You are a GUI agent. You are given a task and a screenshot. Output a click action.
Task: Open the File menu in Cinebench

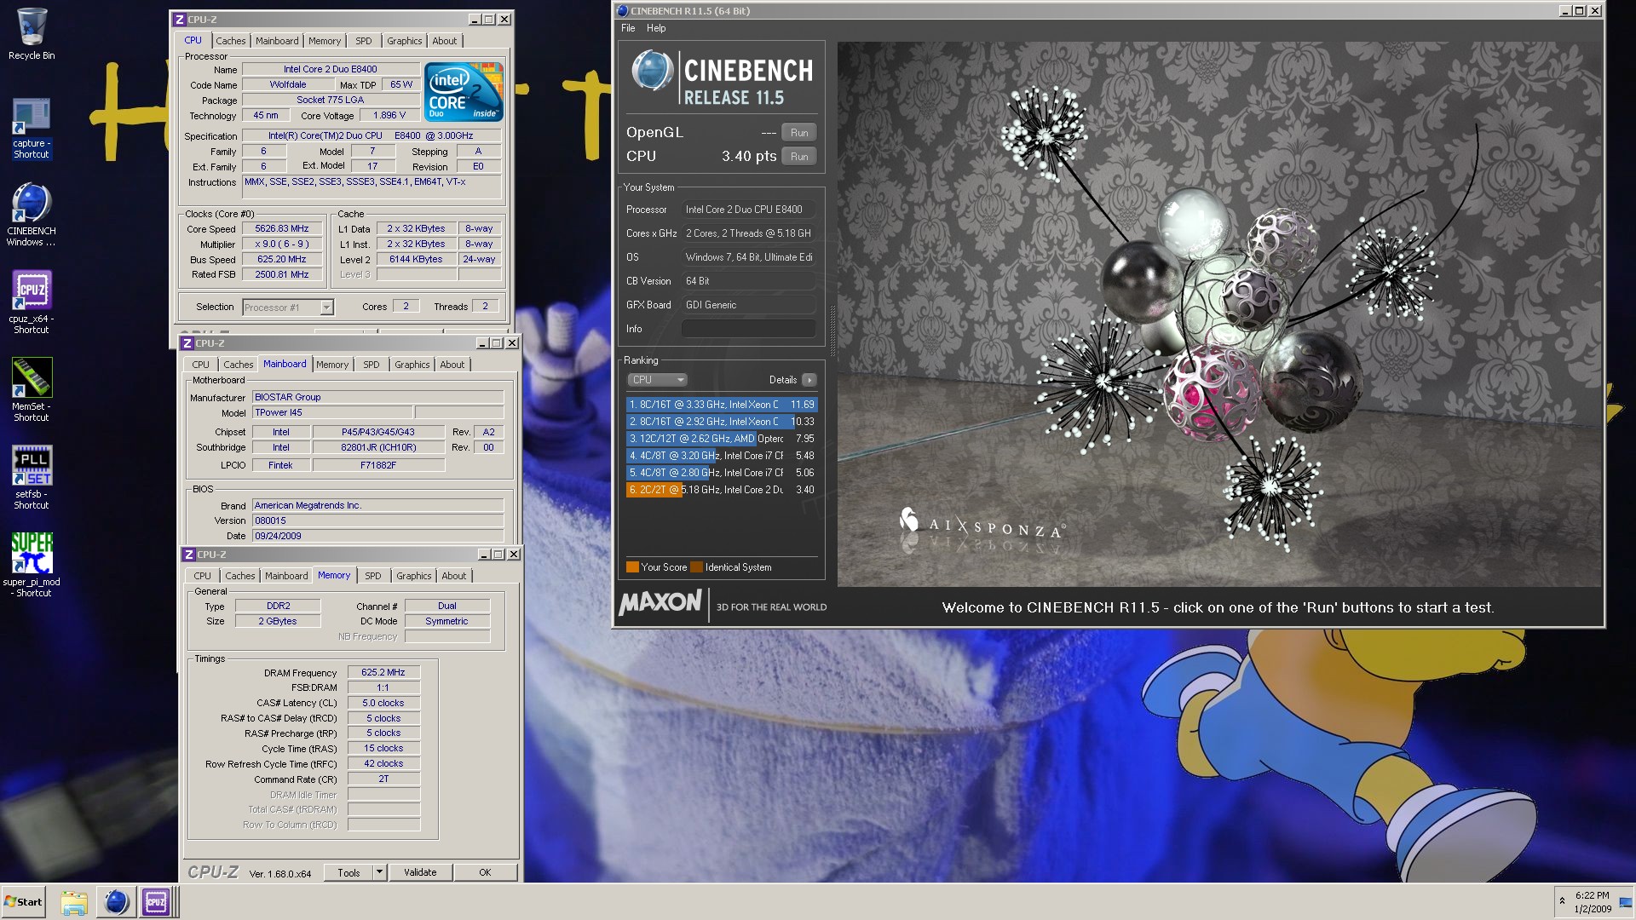point(628,28)
